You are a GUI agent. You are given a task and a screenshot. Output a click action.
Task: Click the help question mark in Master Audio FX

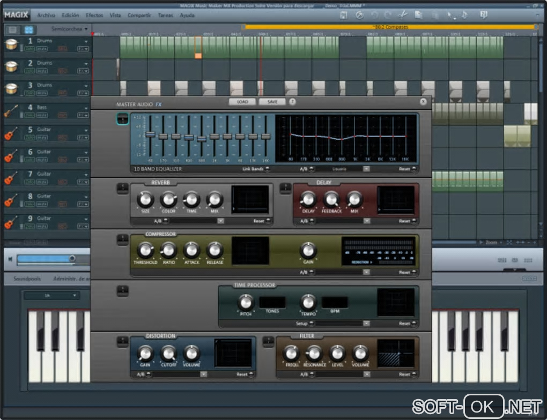coord(292,101)
